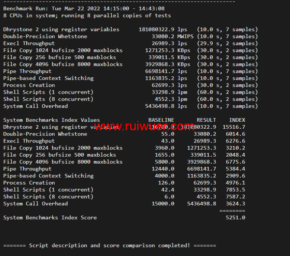
Task: Click the RESULT column header
Action: point(206,120)
